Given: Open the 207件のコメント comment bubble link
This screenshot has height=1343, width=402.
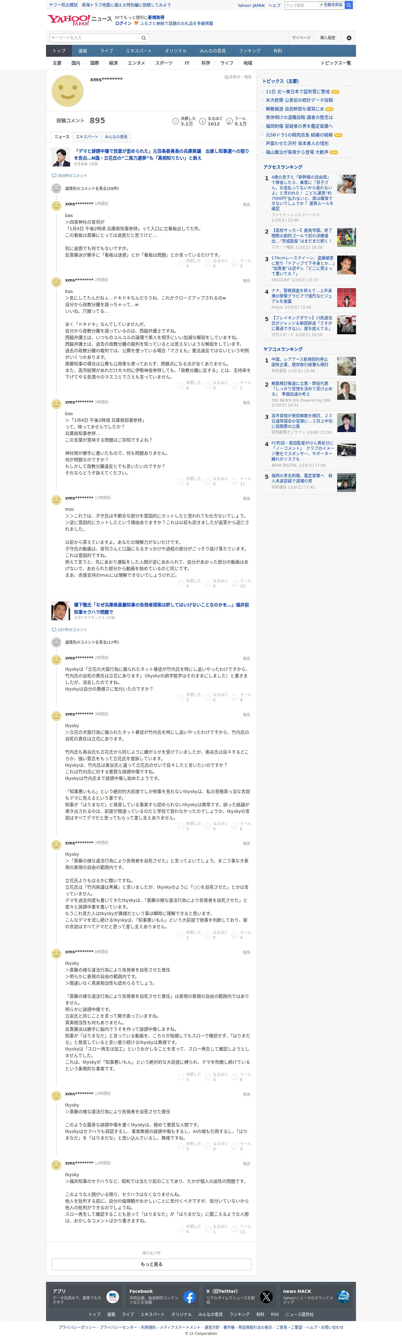Looking at the screenshot, I should tap(69, 630).
